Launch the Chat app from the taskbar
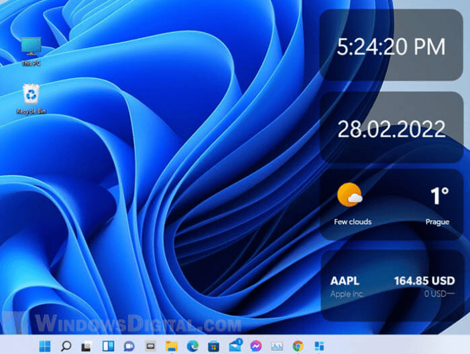The image size is (470, 354). tap(129, 345)
